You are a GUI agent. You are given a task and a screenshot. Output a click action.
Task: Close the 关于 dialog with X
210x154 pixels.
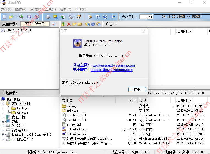point(144,31)
